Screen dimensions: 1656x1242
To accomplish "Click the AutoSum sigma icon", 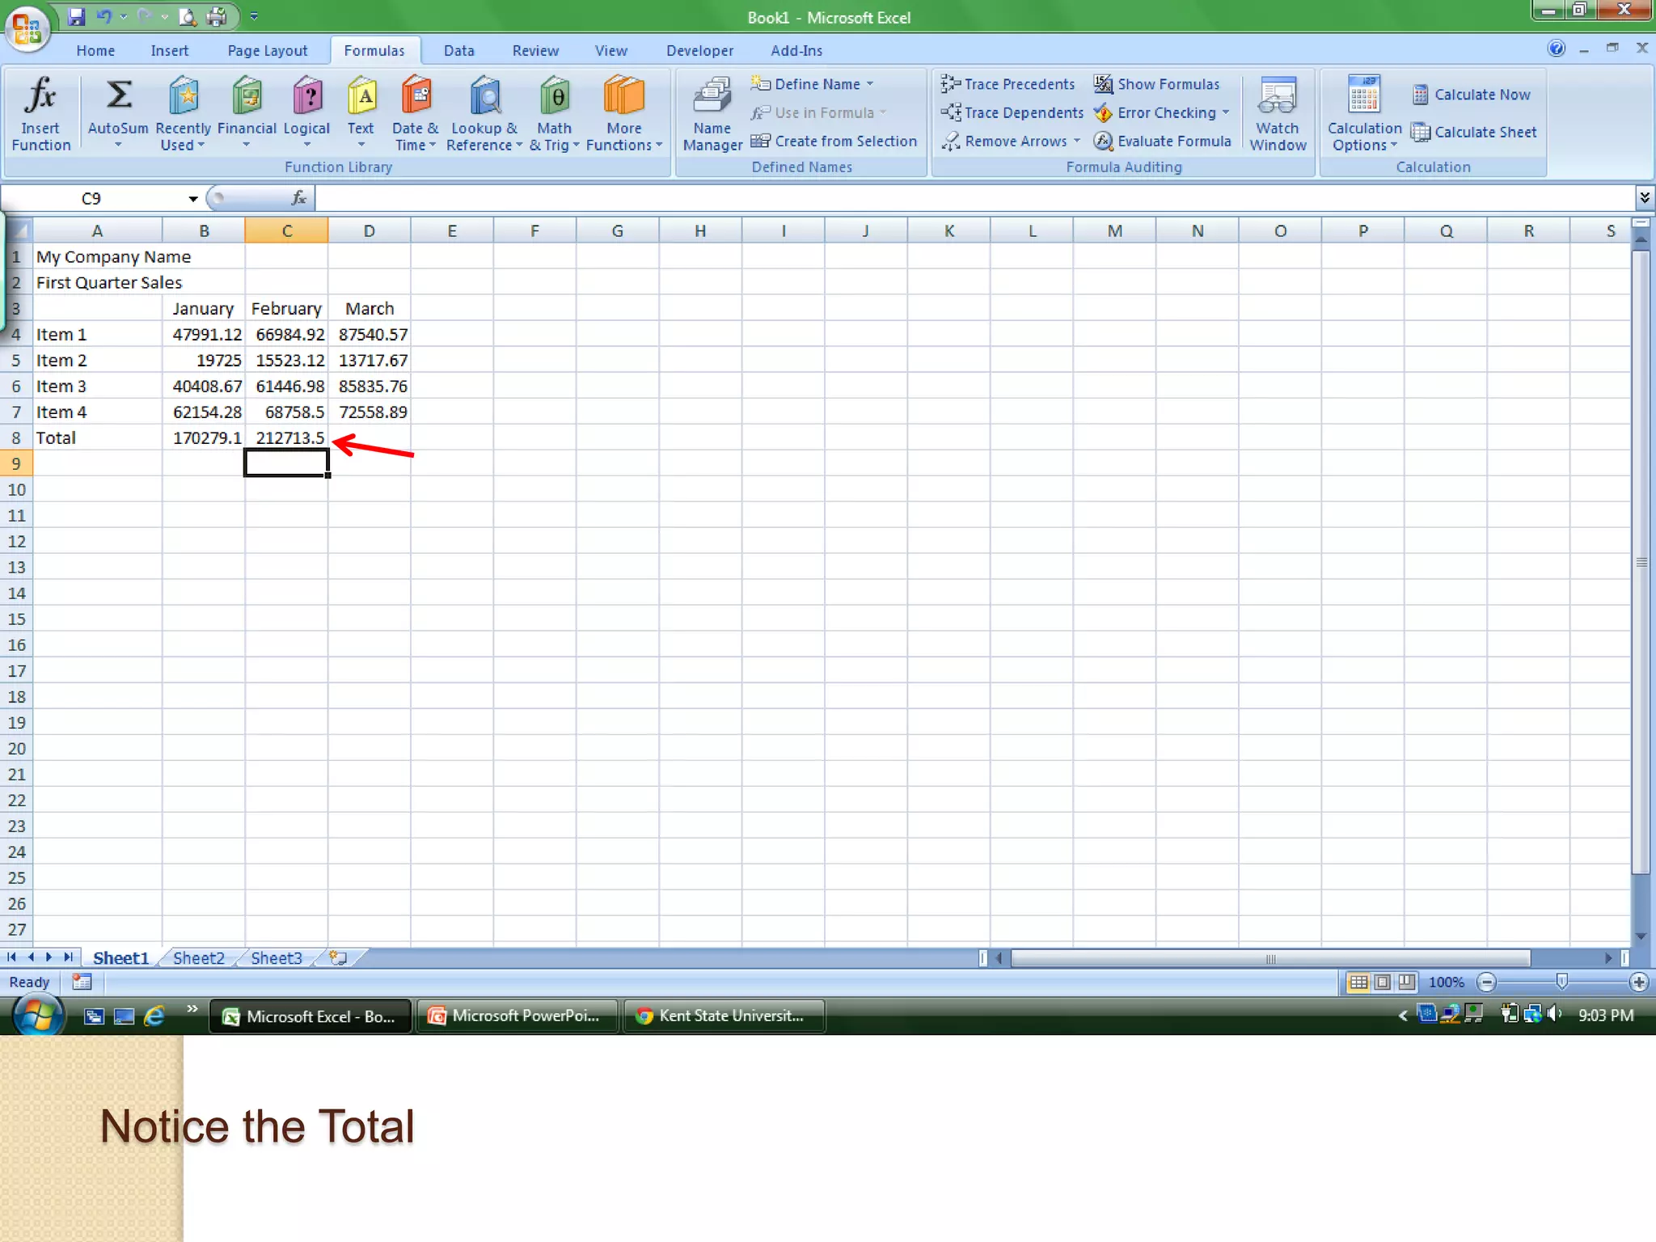I will (119, 95).
